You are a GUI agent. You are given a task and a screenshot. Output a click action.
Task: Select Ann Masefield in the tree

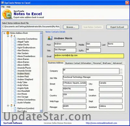23,91
